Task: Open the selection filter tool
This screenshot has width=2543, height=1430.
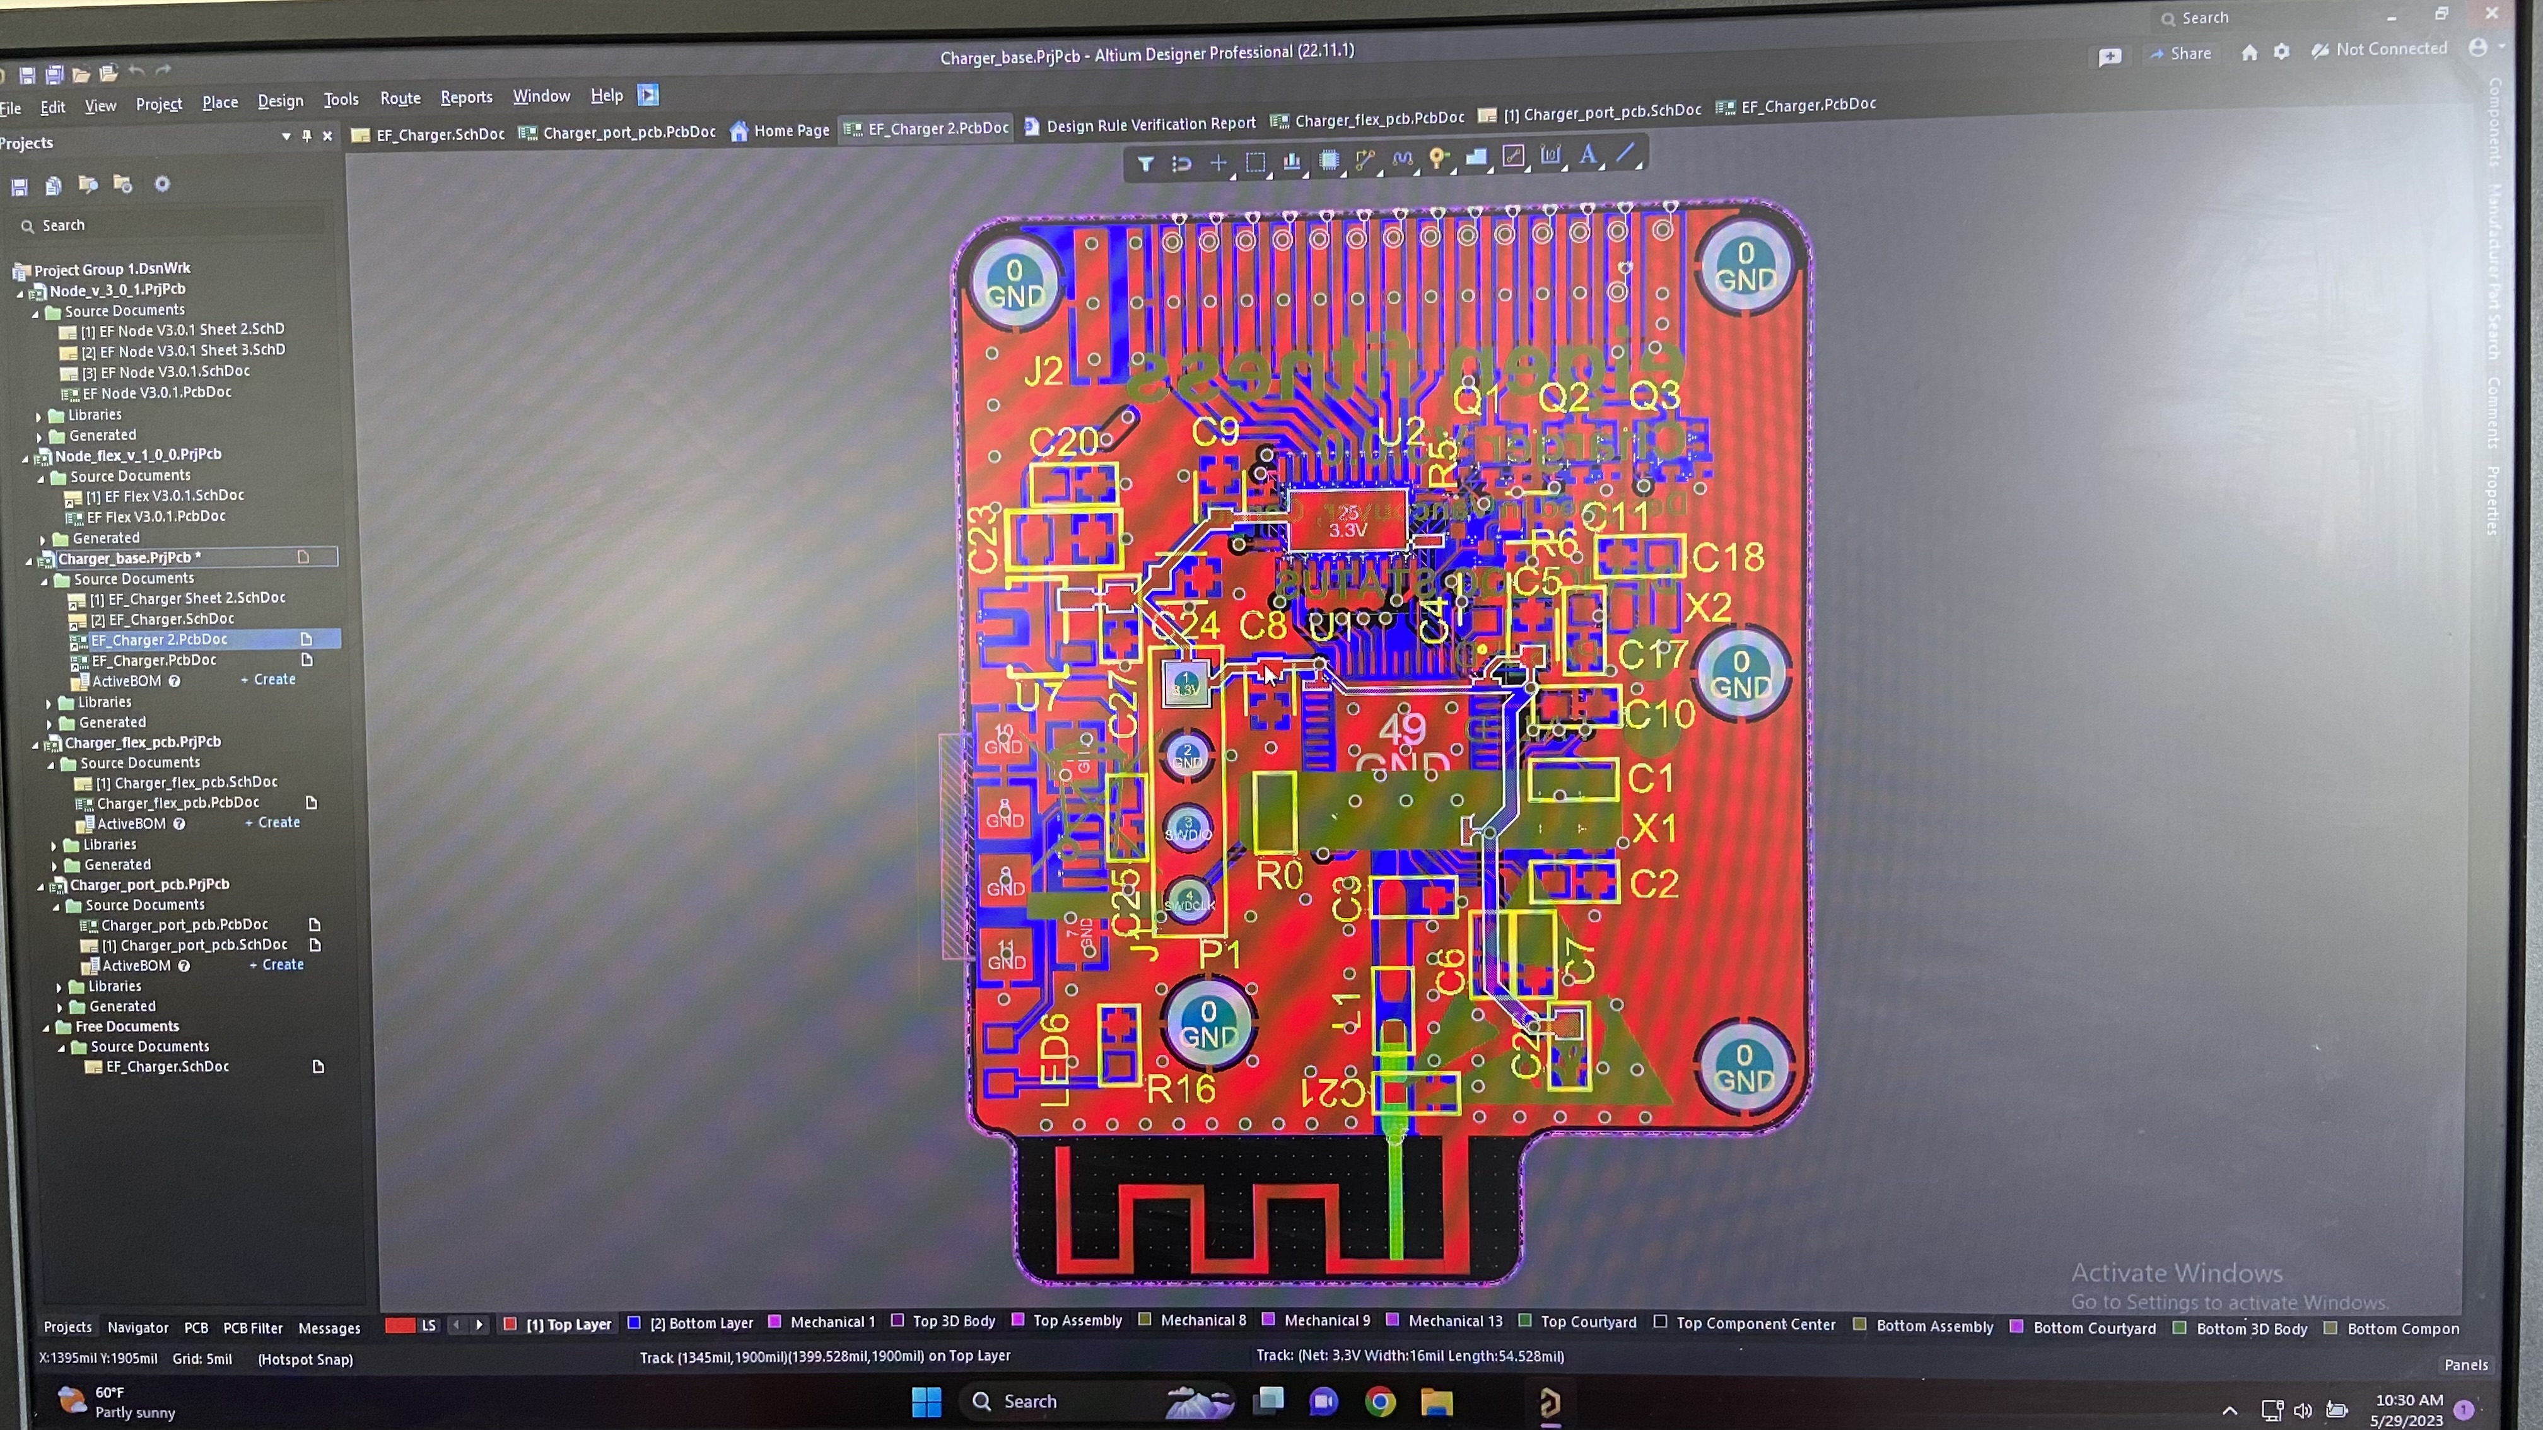Action: coord(1145,164)
